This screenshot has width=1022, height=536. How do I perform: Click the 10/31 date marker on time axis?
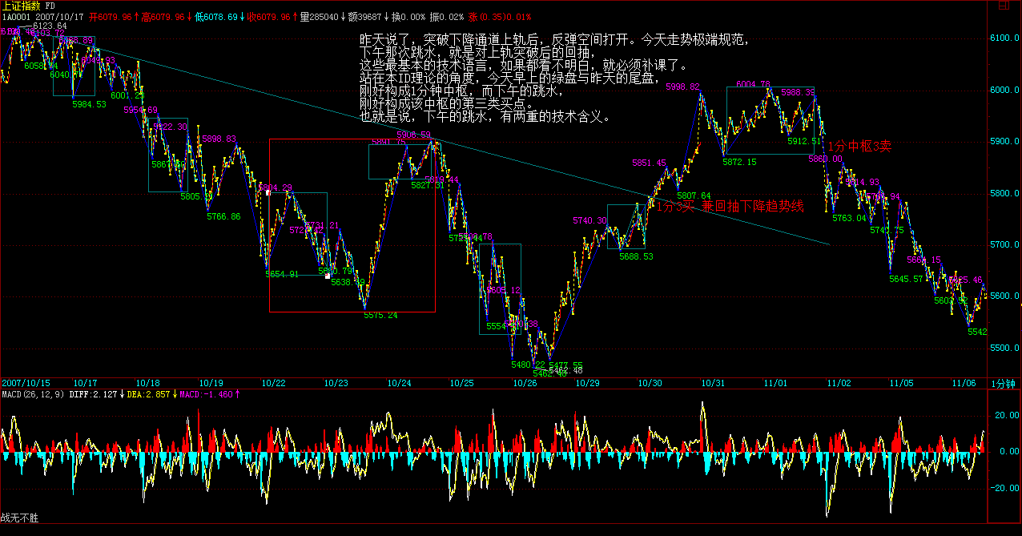[712, 383]
